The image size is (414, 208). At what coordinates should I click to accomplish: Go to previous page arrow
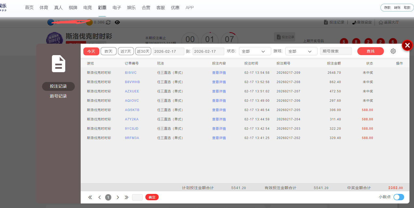[99, 197]
